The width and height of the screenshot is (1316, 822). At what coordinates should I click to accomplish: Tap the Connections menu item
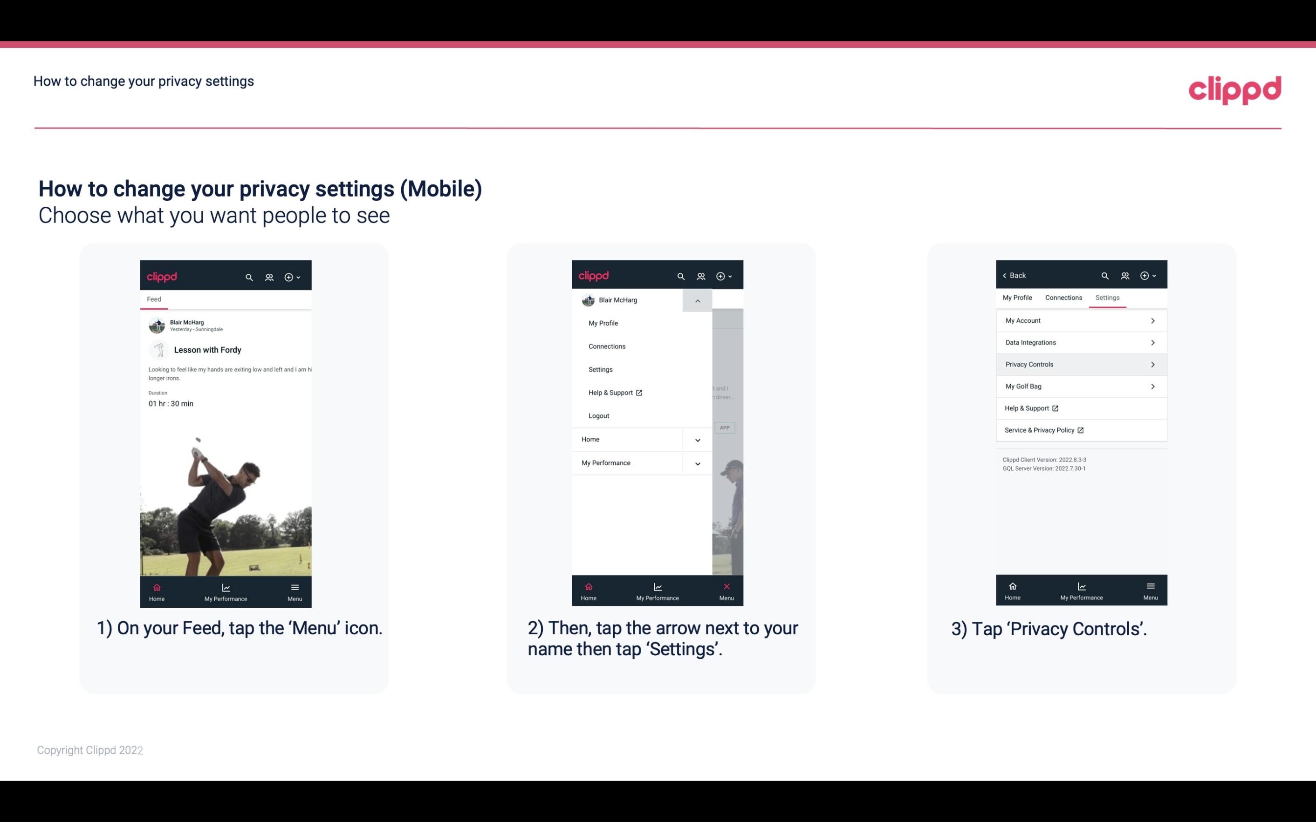(x=606, y=346)
